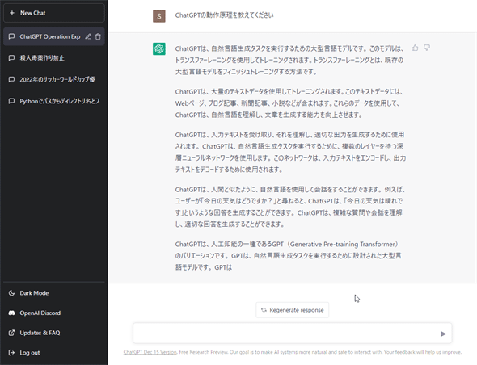
Task: Open ChatGPT Dec 15 Version link
Action: click(x=150, y=352)
